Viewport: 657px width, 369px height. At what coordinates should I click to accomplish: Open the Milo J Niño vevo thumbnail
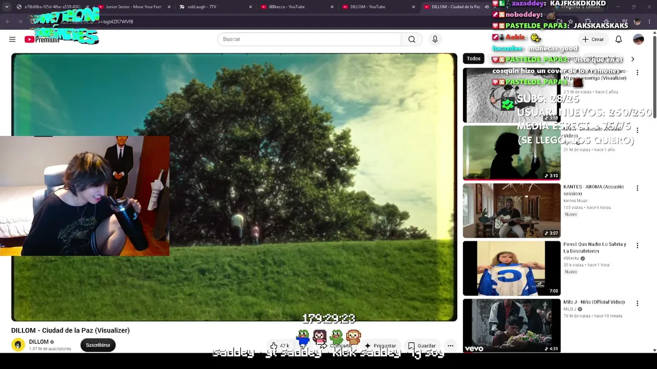(512, 326)
